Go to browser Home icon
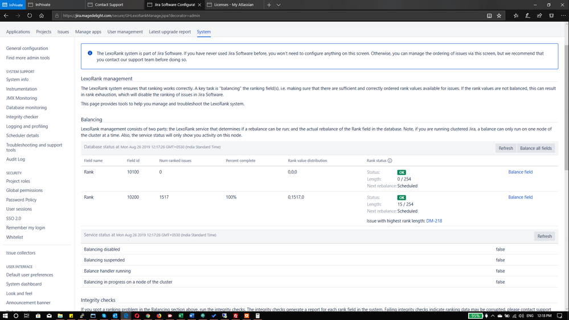Screen dimensions: 569x320 point(42,15)
